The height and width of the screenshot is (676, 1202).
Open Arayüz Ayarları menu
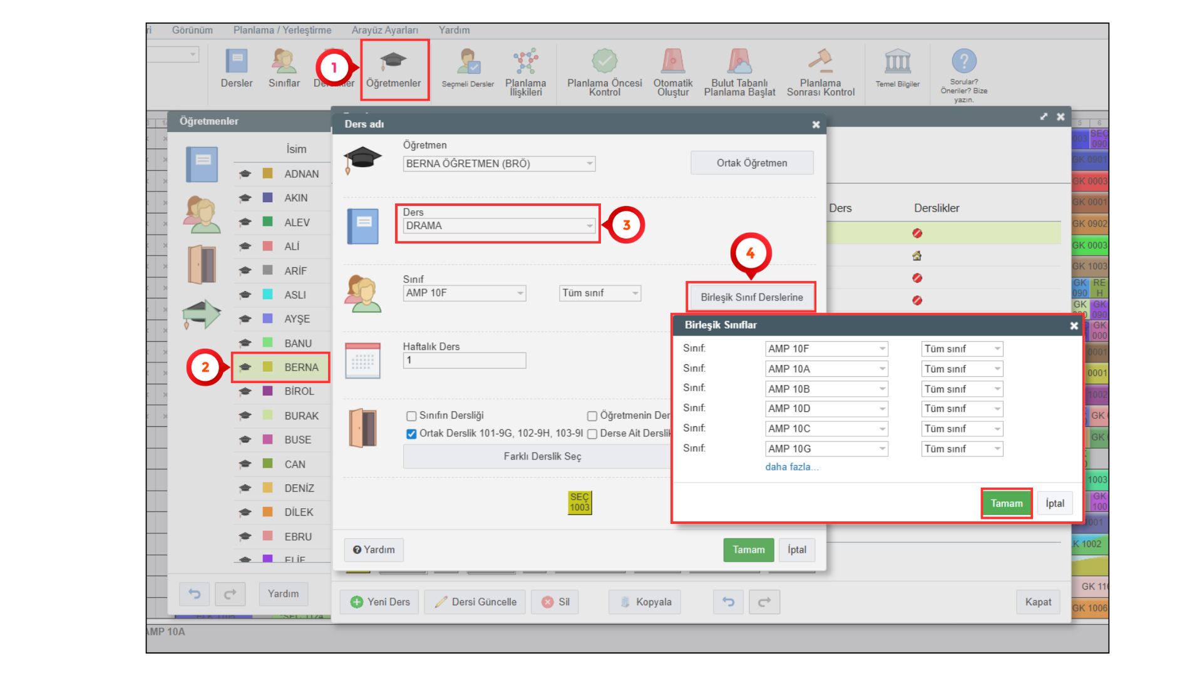(384, 30)
